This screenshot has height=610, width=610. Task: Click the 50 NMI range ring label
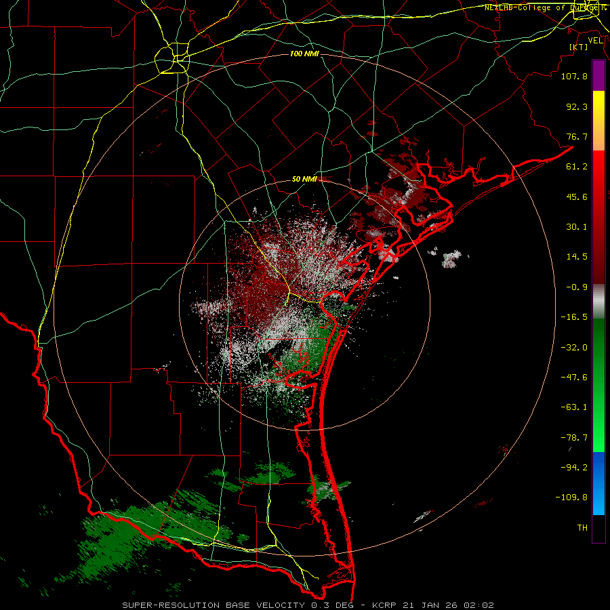pyautogui.click(x=304, y=180)
